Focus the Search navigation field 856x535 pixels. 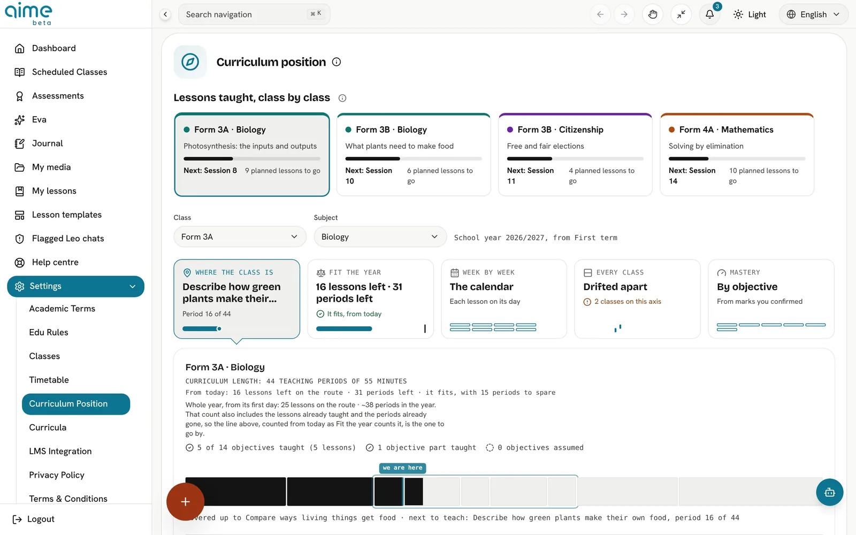[x=254, y=14]
